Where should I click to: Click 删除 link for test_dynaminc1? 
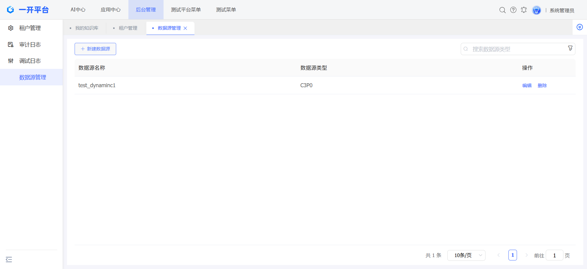click(542, 86)
